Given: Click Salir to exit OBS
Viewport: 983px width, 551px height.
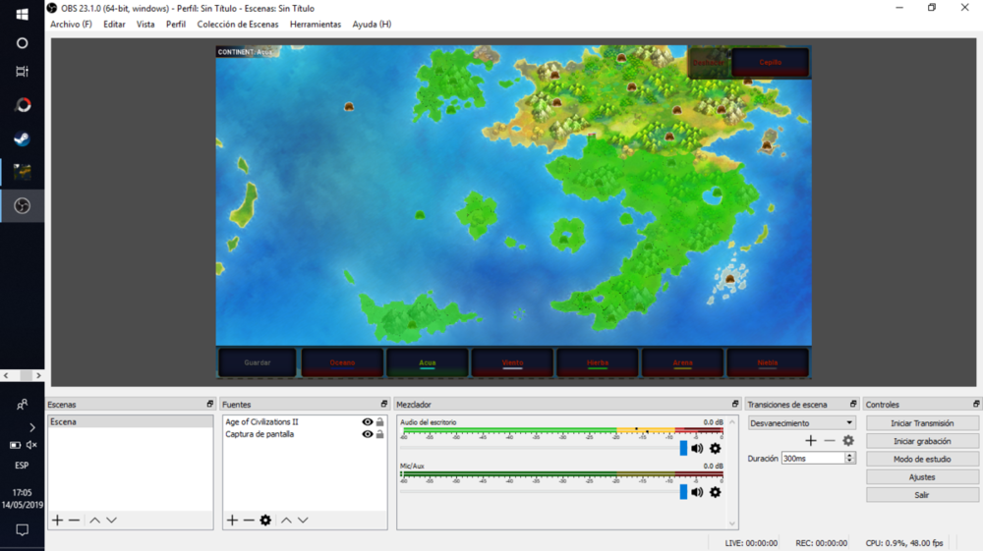Looking at the screenshot, I should pyautogui.click(x=922, y=495).
